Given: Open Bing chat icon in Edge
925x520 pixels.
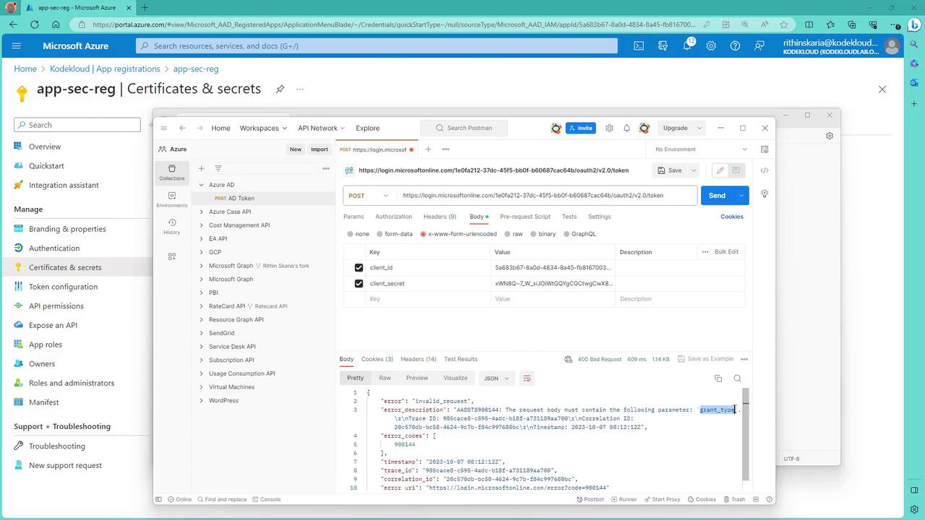Looking at the screenshot, I should coord(913,25).
